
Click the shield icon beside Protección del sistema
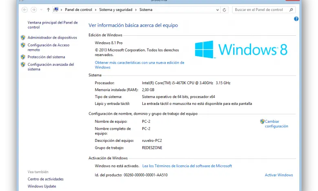pos(23,57)
